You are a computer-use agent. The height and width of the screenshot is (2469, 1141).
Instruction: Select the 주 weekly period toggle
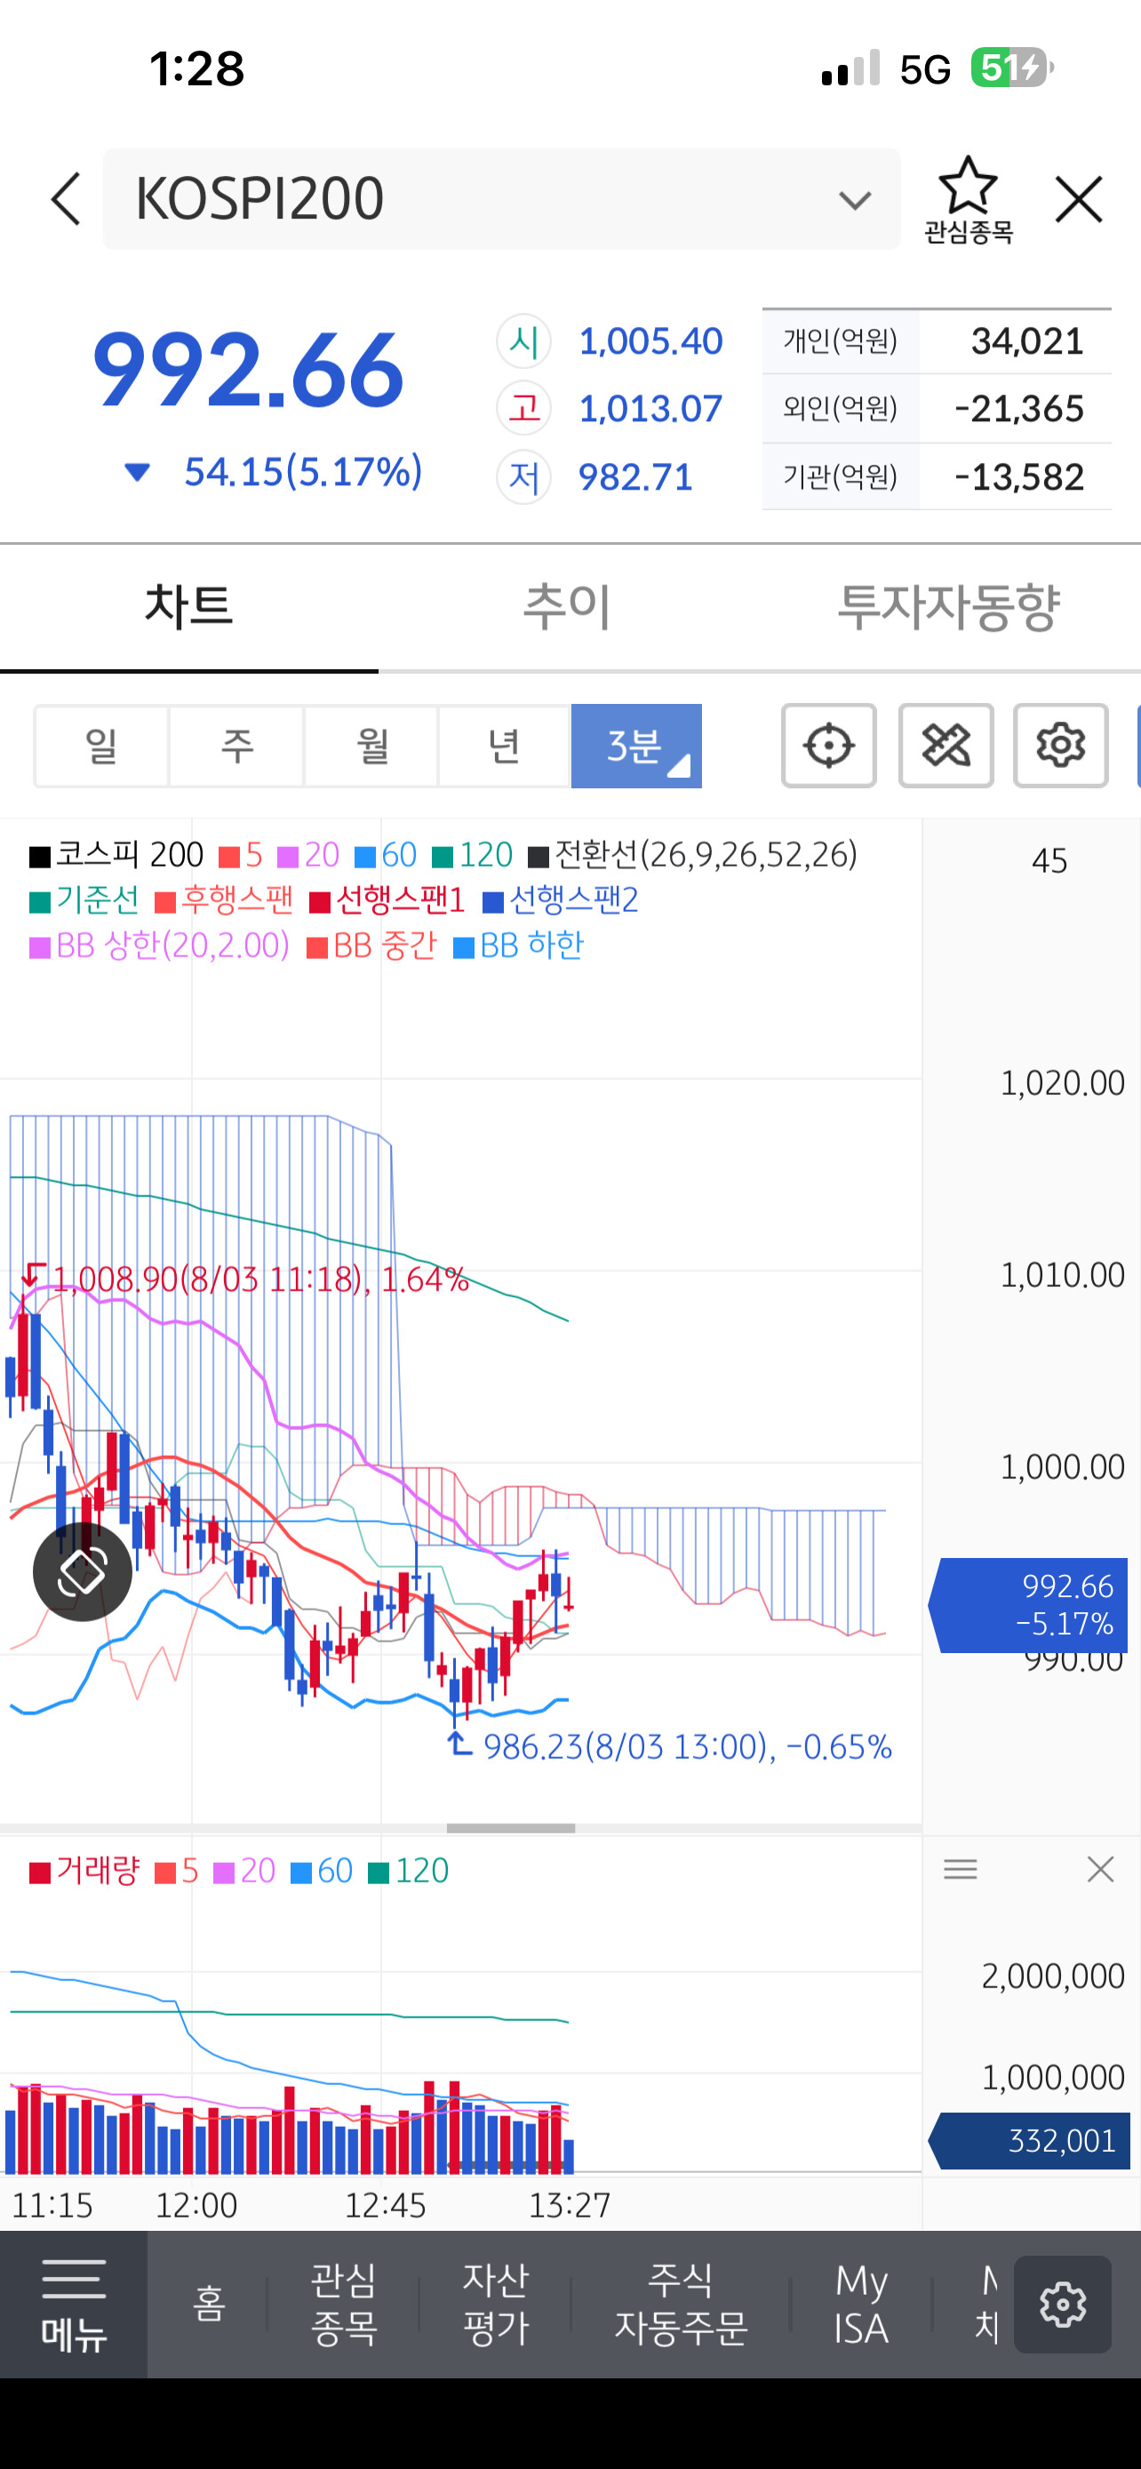[x=236, y=746]
